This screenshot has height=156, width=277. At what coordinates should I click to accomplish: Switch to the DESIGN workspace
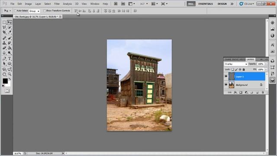(x=222, y=4)
